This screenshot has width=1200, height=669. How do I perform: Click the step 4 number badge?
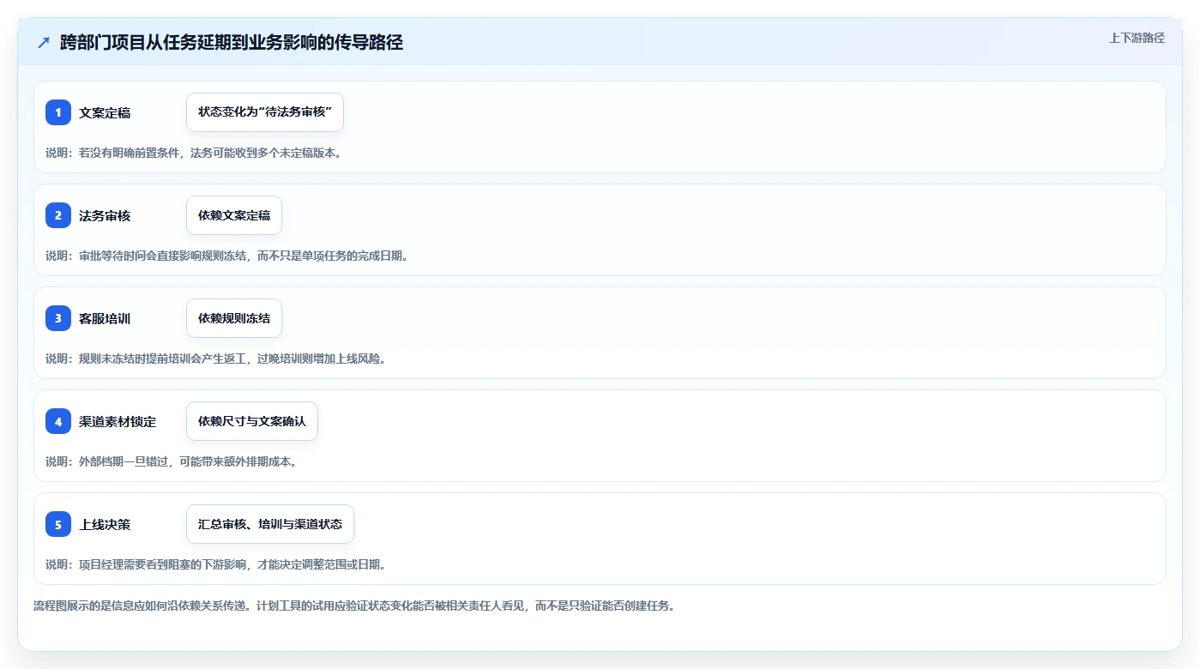coord(58,421)
